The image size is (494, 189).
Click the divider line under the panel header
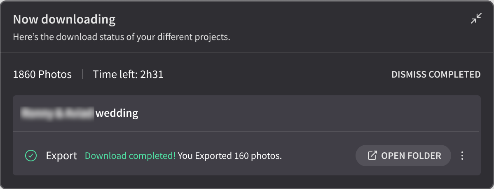(x=247, y=53)
